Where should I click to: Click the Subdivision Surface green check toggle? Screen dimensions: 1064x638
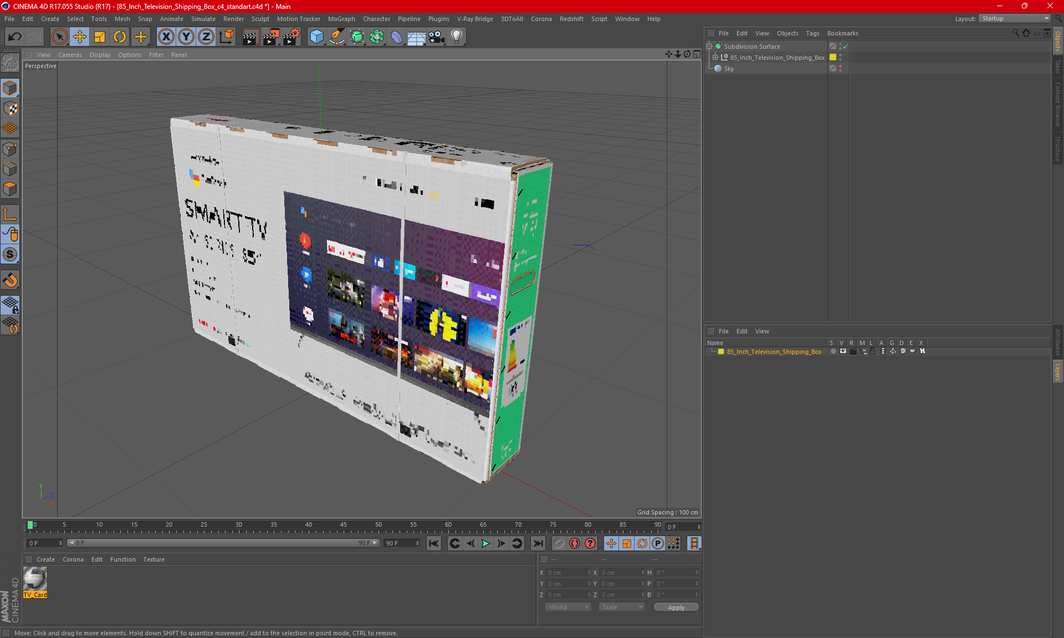point(846,47)
